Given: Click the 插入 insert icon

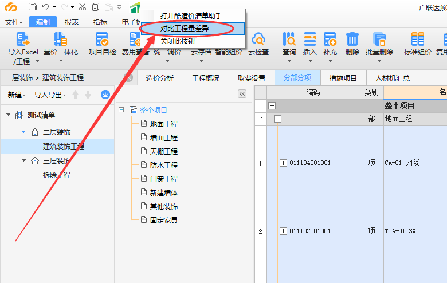Looking at the screenshot, I should point(309,39).
